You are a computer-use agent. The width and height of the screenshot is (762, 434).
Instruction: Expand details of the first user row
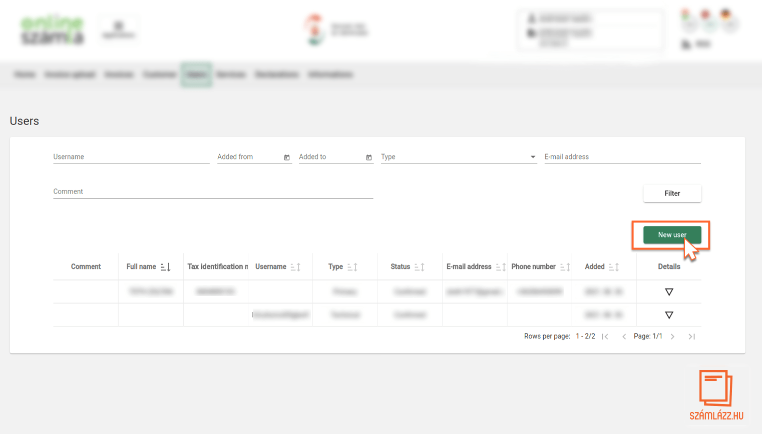669,292
